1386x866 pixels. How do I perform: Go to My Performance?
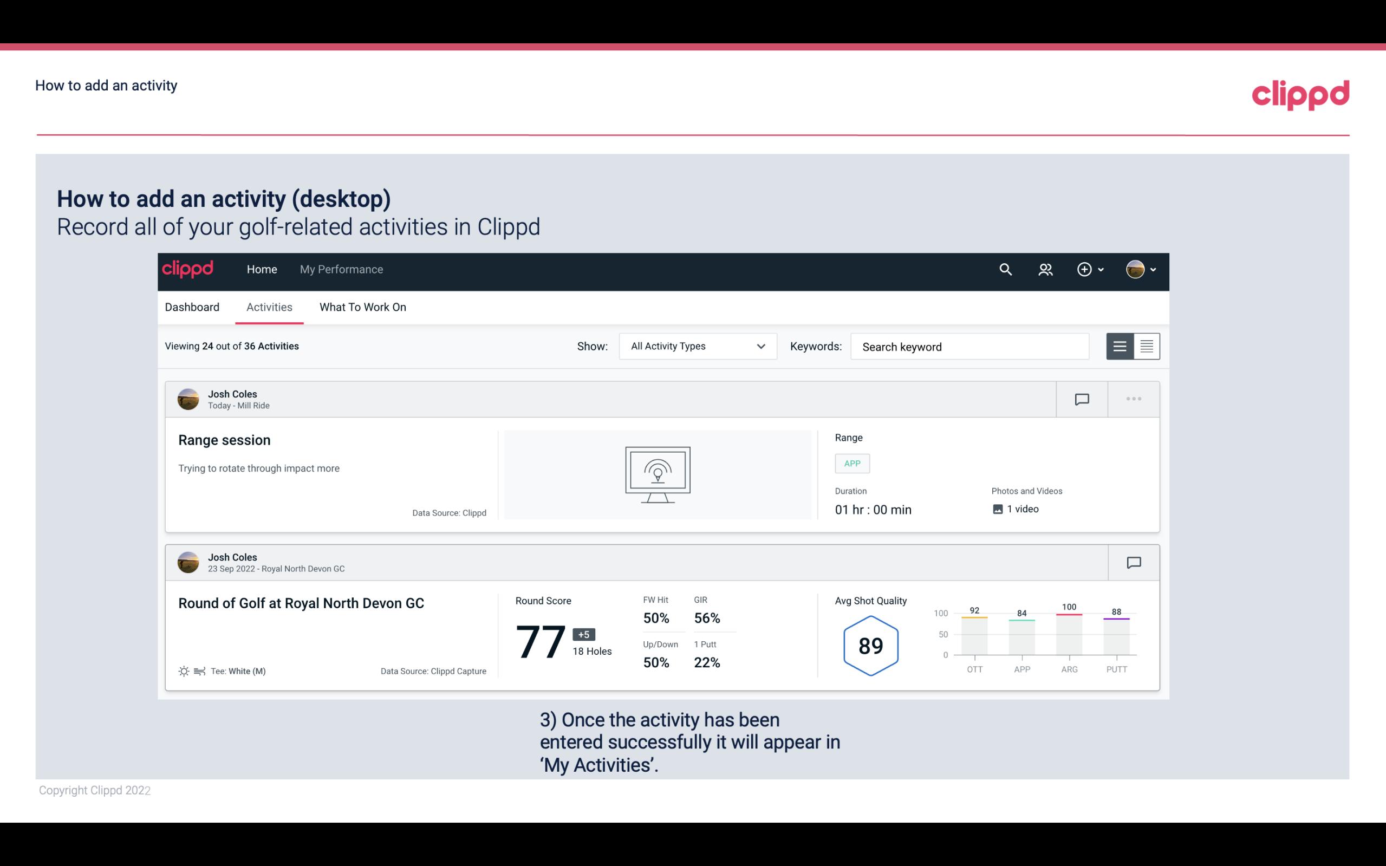pos(341,269)
